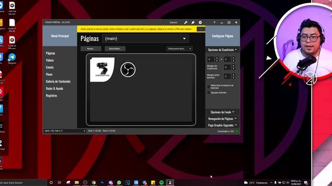332x186 pixels.
Task: Open Configurar Página header
Action: pyautogui.click(x=223, y=36)
